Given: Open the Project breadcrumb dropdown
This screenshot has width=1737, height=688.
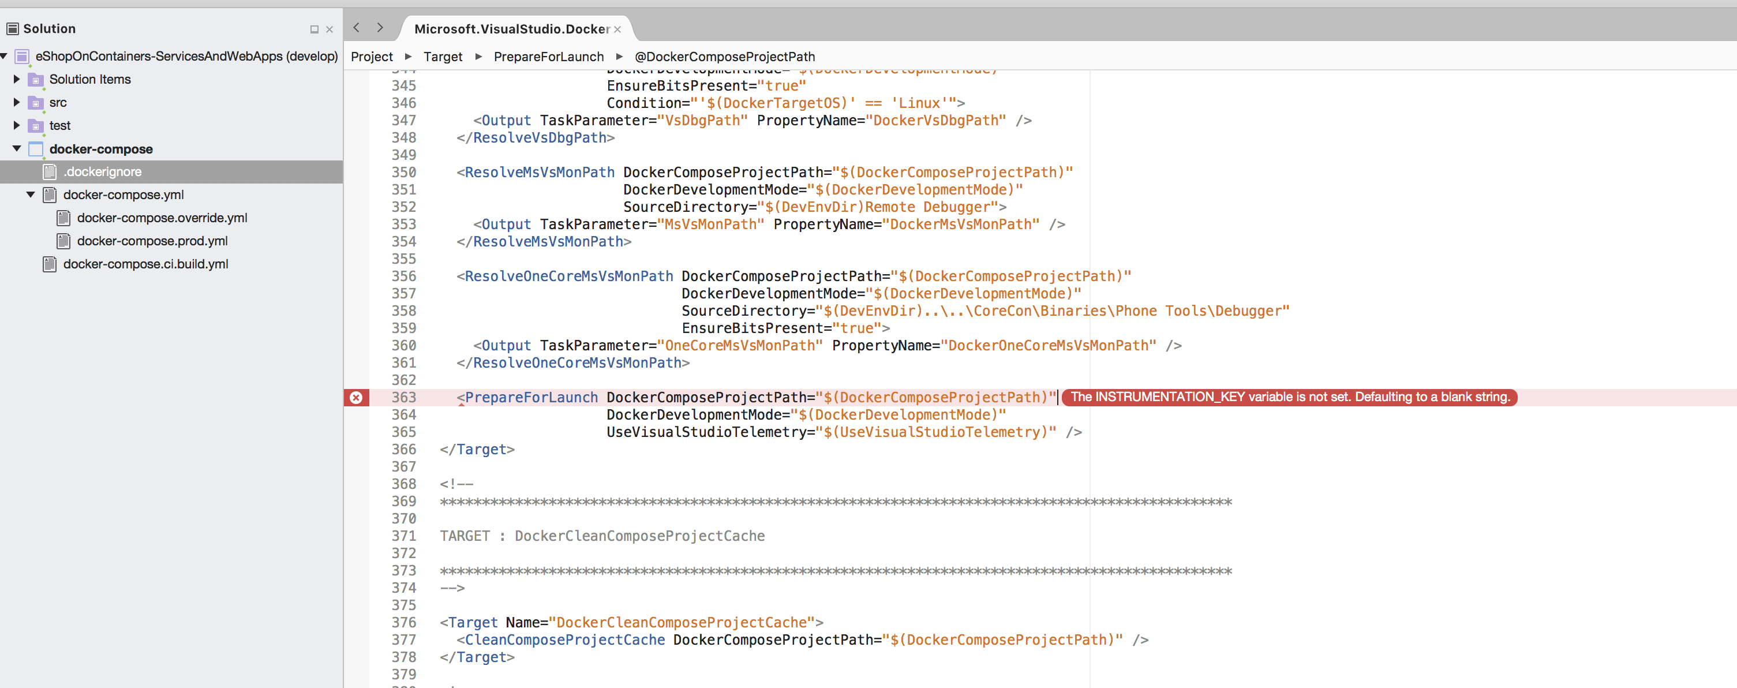Looking at the screenshot, I should (372, 57).
